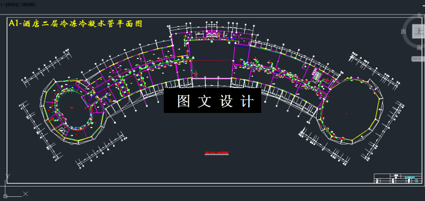Viewport: 425px width, 201px height.
Task: Select the yellow drawing title text A1-酒店二层冷冻冷凝水管平面图
Action: [x=76, y=24]
